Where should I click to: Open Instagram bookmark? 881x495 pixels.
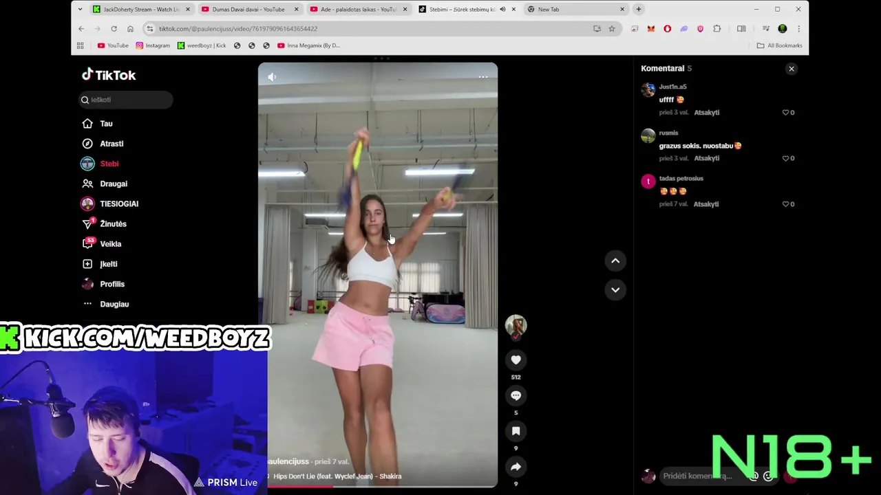(x=153, y=45)
